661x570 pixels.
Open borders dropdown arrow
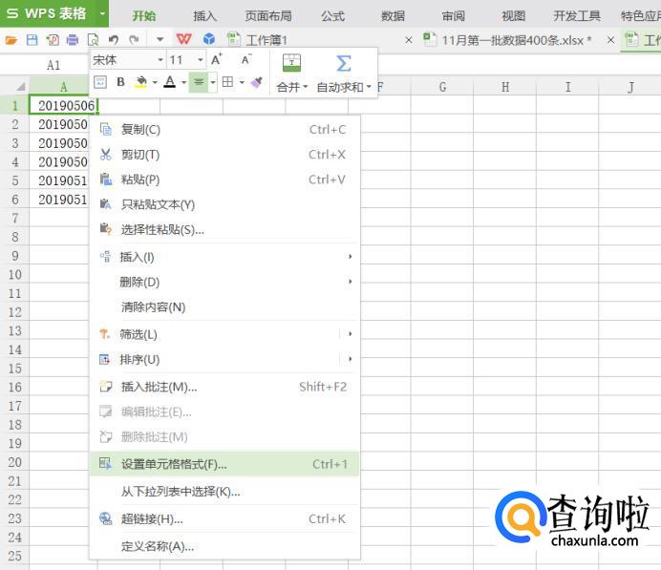[242, 82]
